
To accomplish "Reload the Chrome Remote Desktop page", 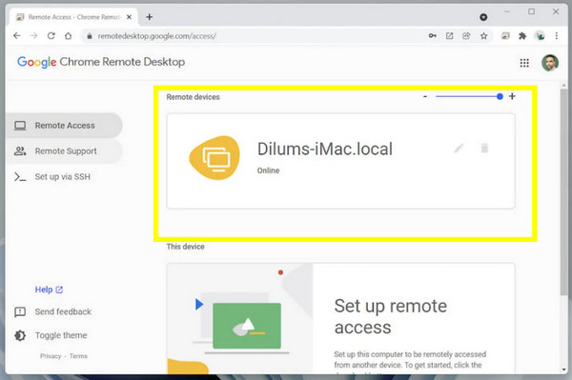I will pyautogui.click(x=51, y=35).
